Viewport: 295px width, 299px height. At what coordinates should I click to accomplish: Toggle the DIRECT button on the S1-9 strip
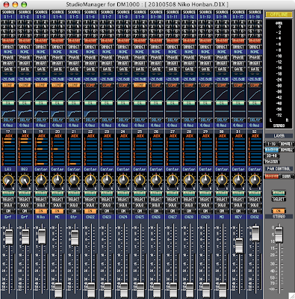140,46
